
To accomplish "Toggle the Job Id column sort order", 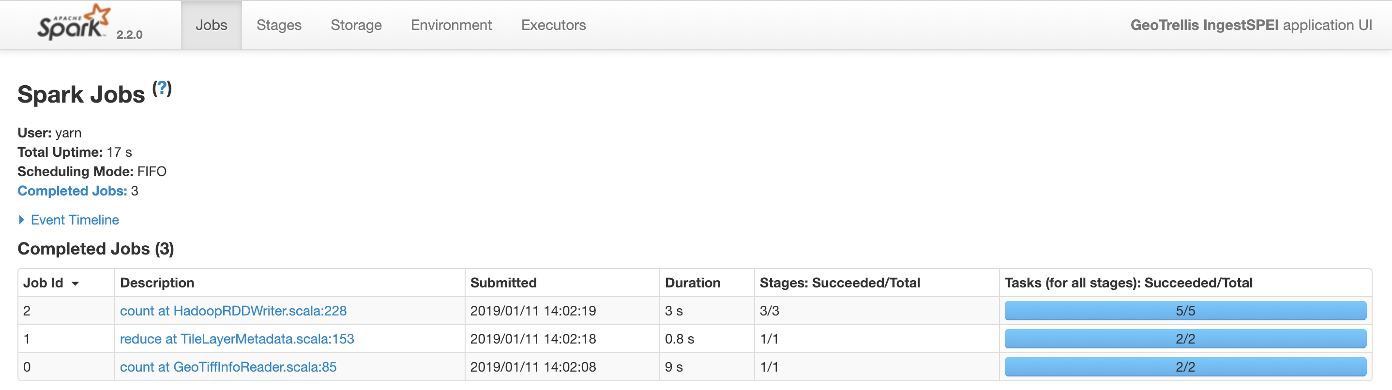I will 51,283.
